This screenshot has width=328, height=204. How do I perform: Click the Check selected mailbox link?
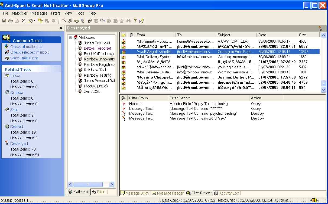30,52
